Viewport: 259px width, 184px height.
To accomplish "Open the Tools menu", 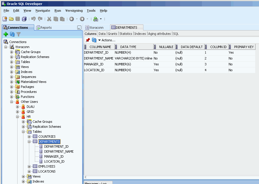I will tap(91, 11).
